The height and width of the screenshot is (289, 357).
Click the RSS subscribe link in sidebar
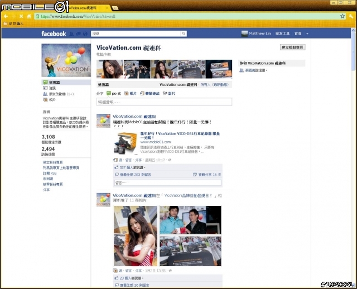50,174
